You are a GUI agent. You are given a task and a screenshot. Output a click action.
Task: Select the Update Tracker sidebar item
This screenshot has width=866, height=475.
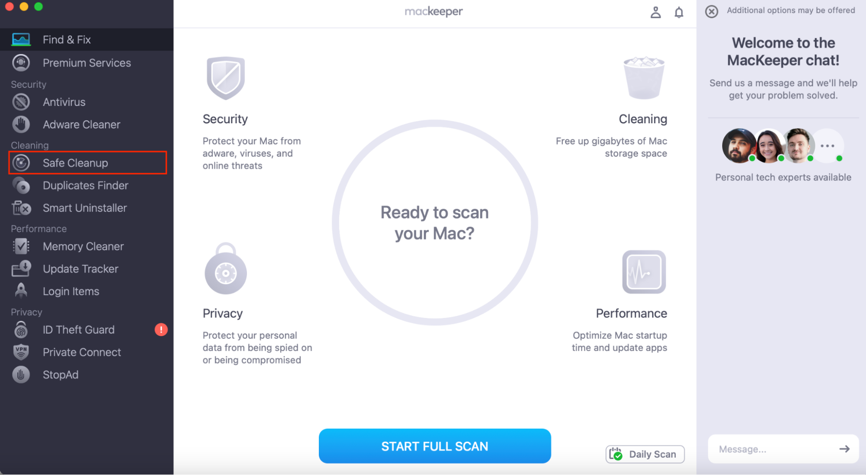[80, 269]
